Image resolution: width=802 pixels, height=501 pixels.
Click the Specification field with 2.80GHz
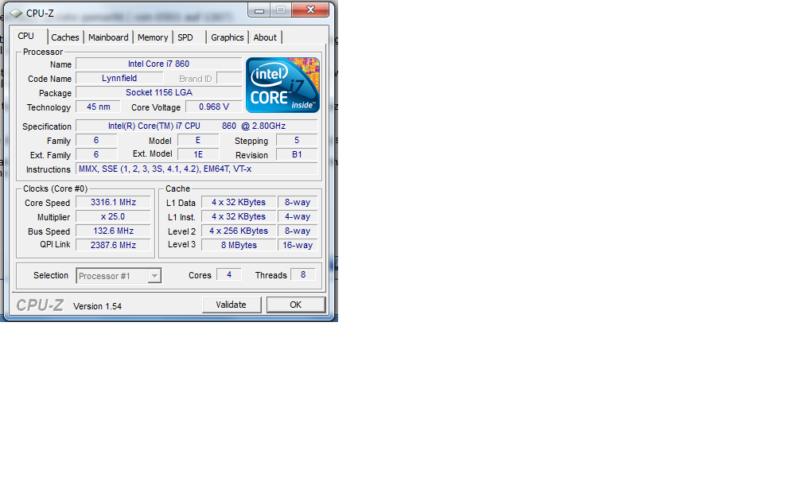(x=197, y=126)
